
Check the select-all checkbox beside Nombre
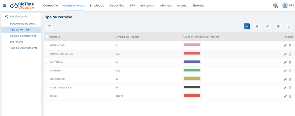[x=47, y=37]
